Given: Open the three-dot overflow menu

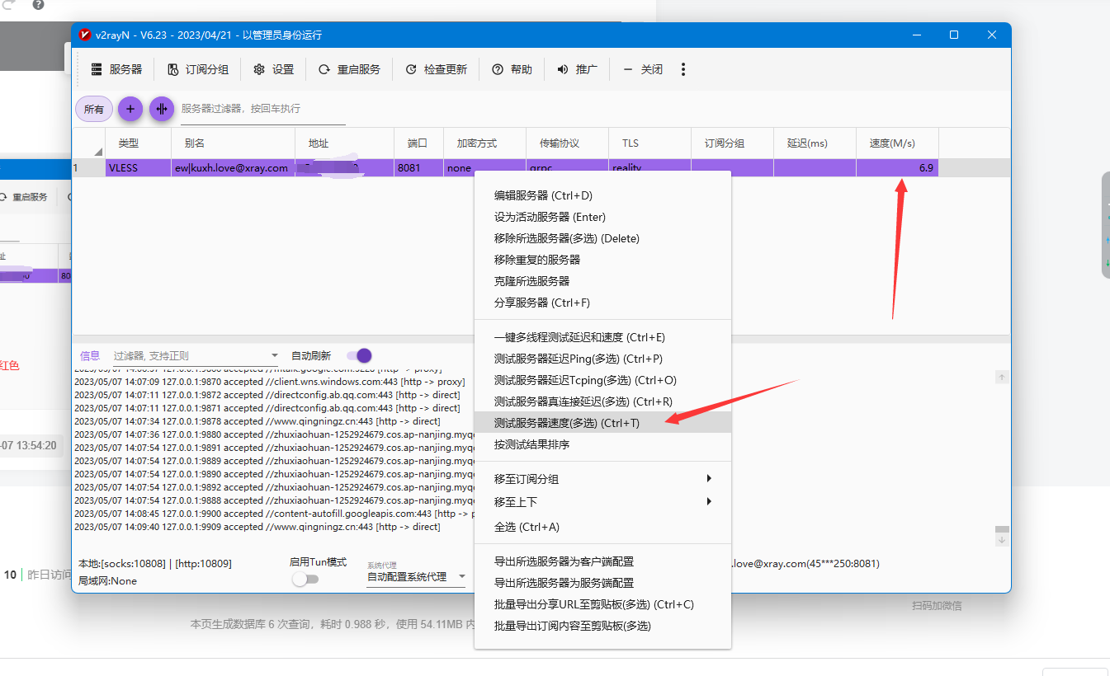Looking at the screenshot, I should 683,69.
